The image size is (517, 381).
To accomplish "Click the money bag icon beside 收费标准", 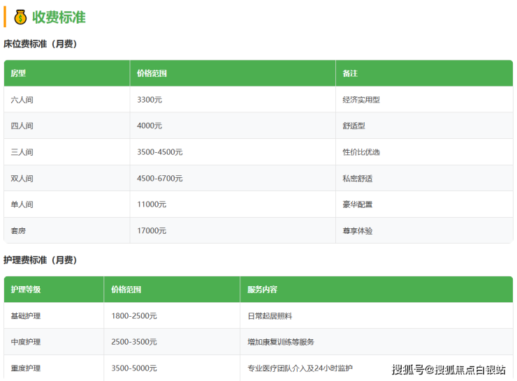I will pos(19,17).
